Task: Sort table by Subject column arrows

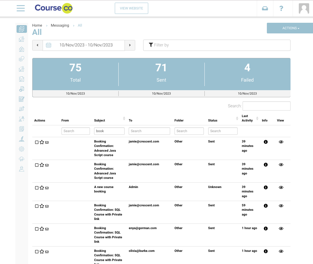Action: tap(124, 119)
